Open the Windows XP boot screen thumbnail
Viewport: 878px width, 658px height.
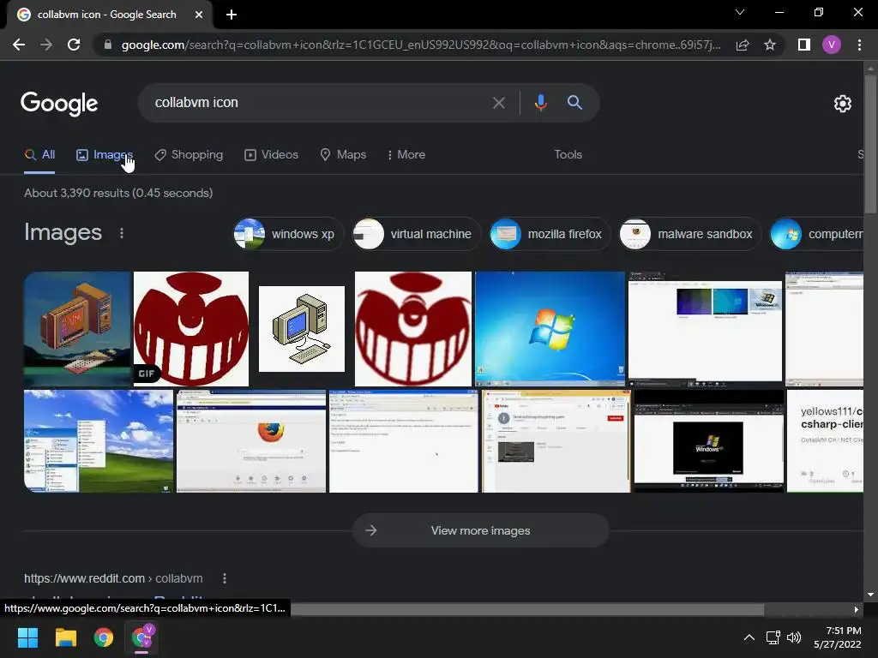[708, 441]
